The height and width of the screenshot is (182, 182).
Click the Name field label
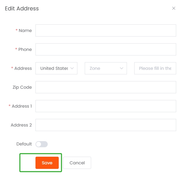click(25, 30)
